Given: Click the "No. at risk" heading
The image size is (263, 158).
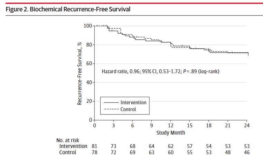Looking at the screenshot, I should pyautogui.click(x=68, y=140).
